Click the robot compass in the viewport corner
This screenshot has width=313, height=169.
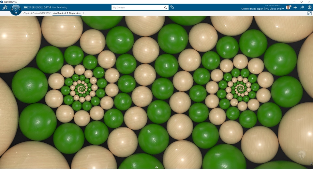point(301,155)
